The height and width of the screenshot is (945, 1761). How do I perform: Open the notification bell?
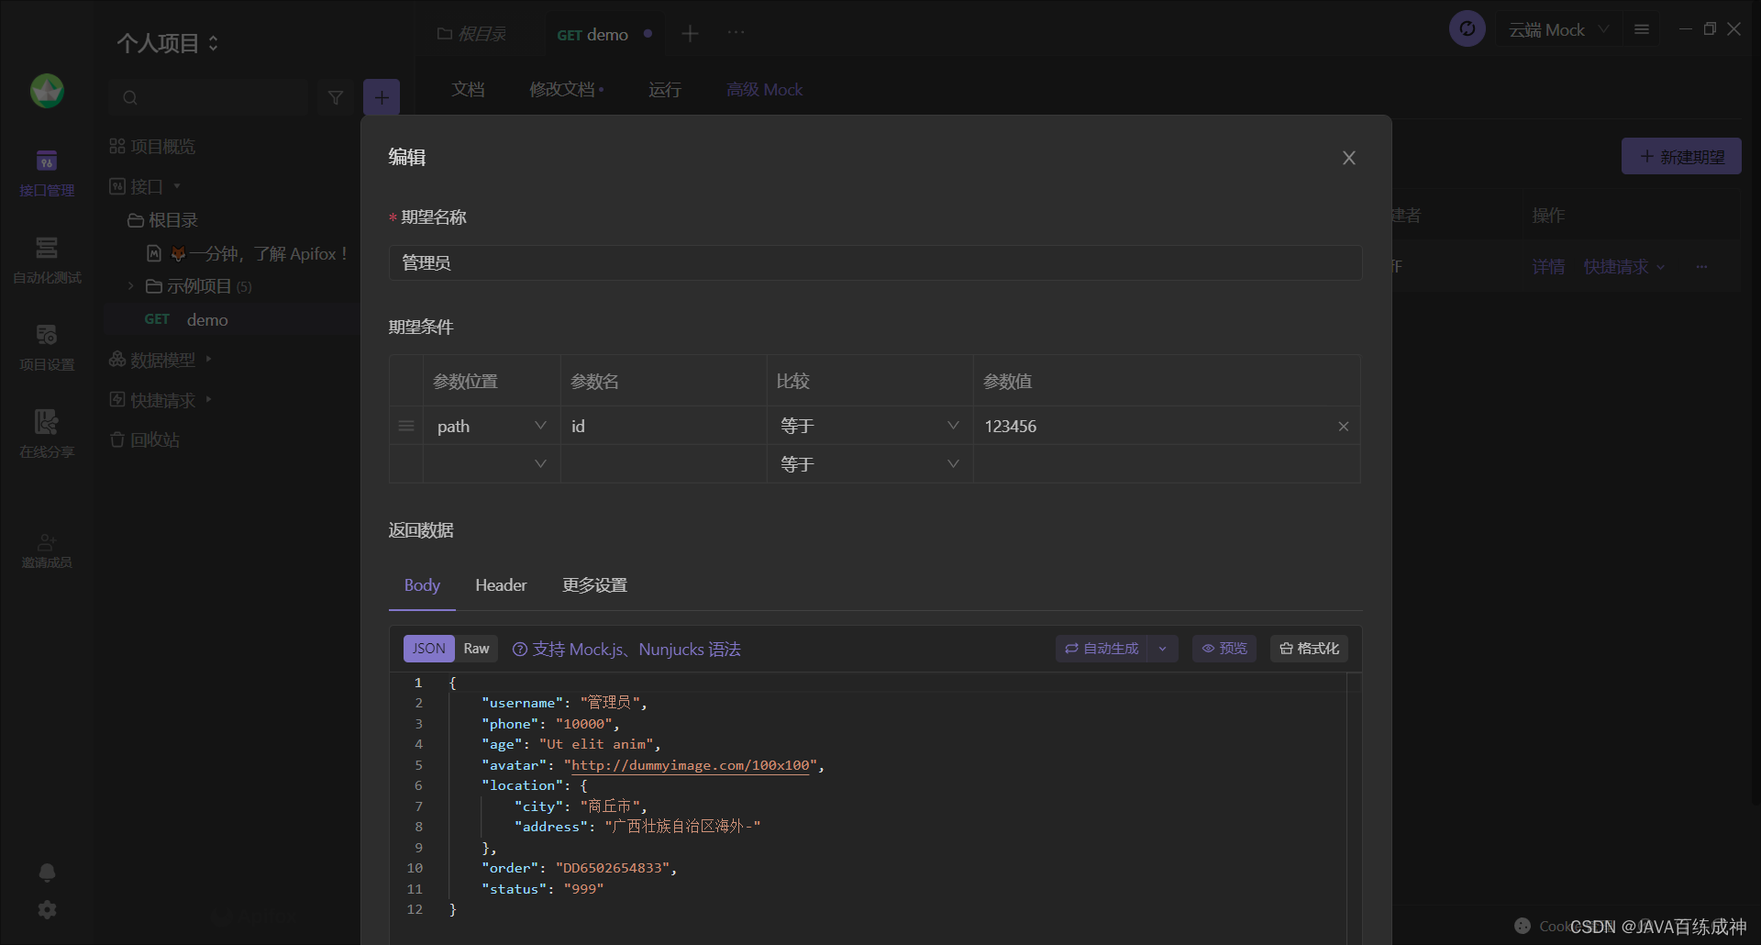47,873
